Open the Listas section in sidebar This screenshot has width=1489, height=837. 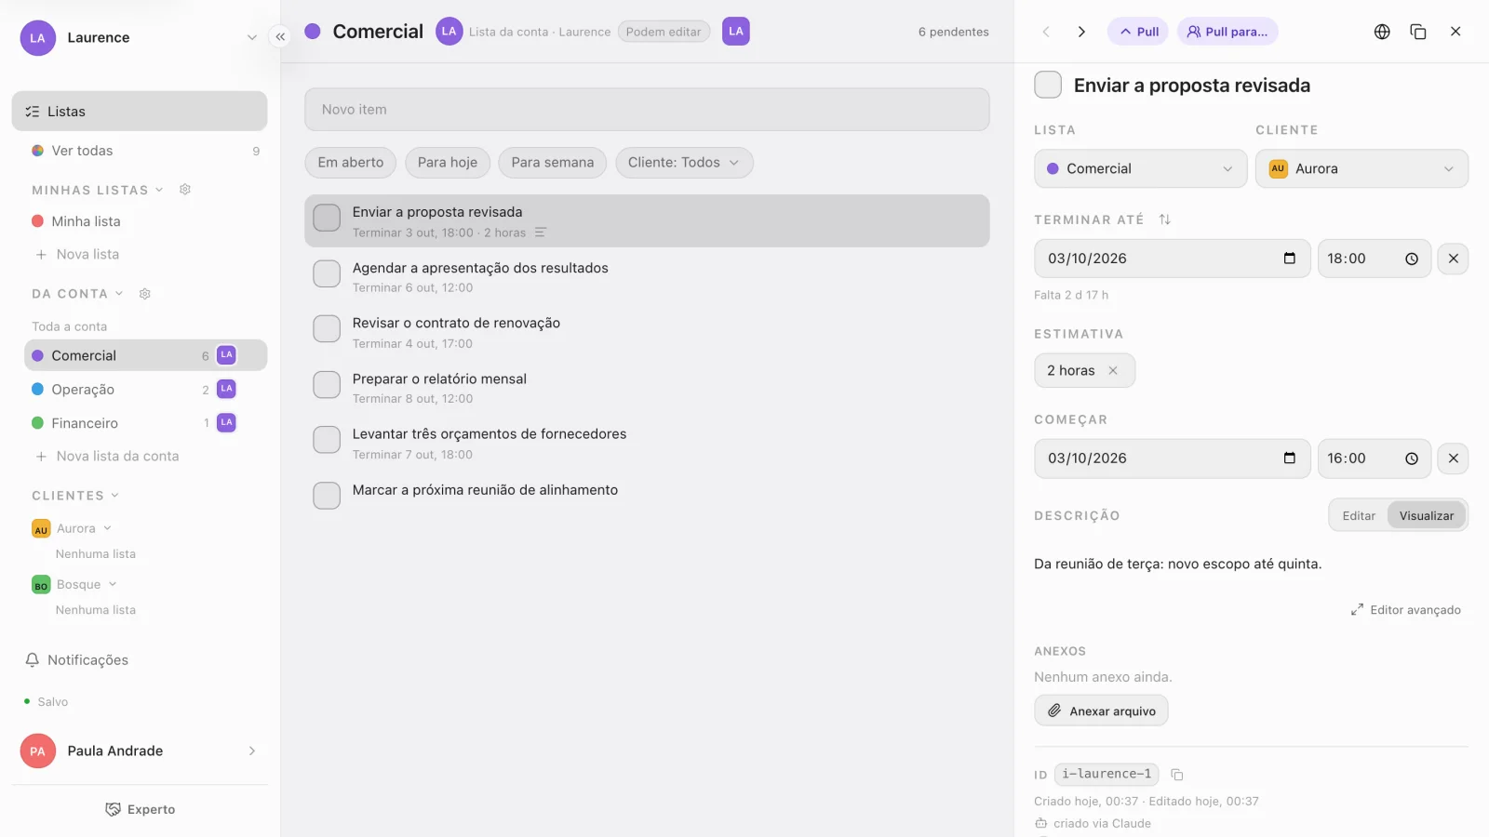[x=140, y=112]
